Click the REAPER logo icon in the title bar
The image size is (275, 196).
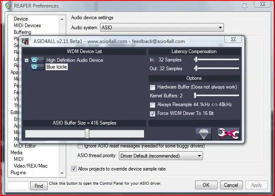[x=8, y=5]
